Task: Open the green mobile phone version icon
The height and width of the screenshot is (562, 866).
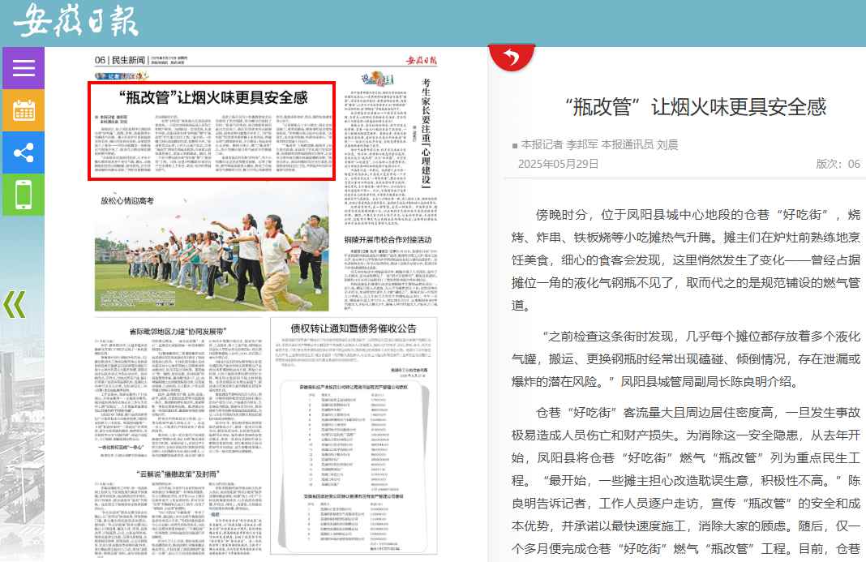Action: (x=24, y=195)
